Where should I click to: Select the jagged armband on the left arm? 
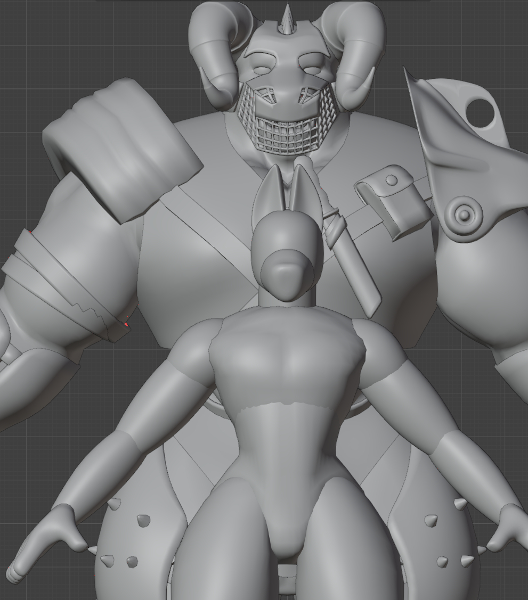tap(69, 290)
